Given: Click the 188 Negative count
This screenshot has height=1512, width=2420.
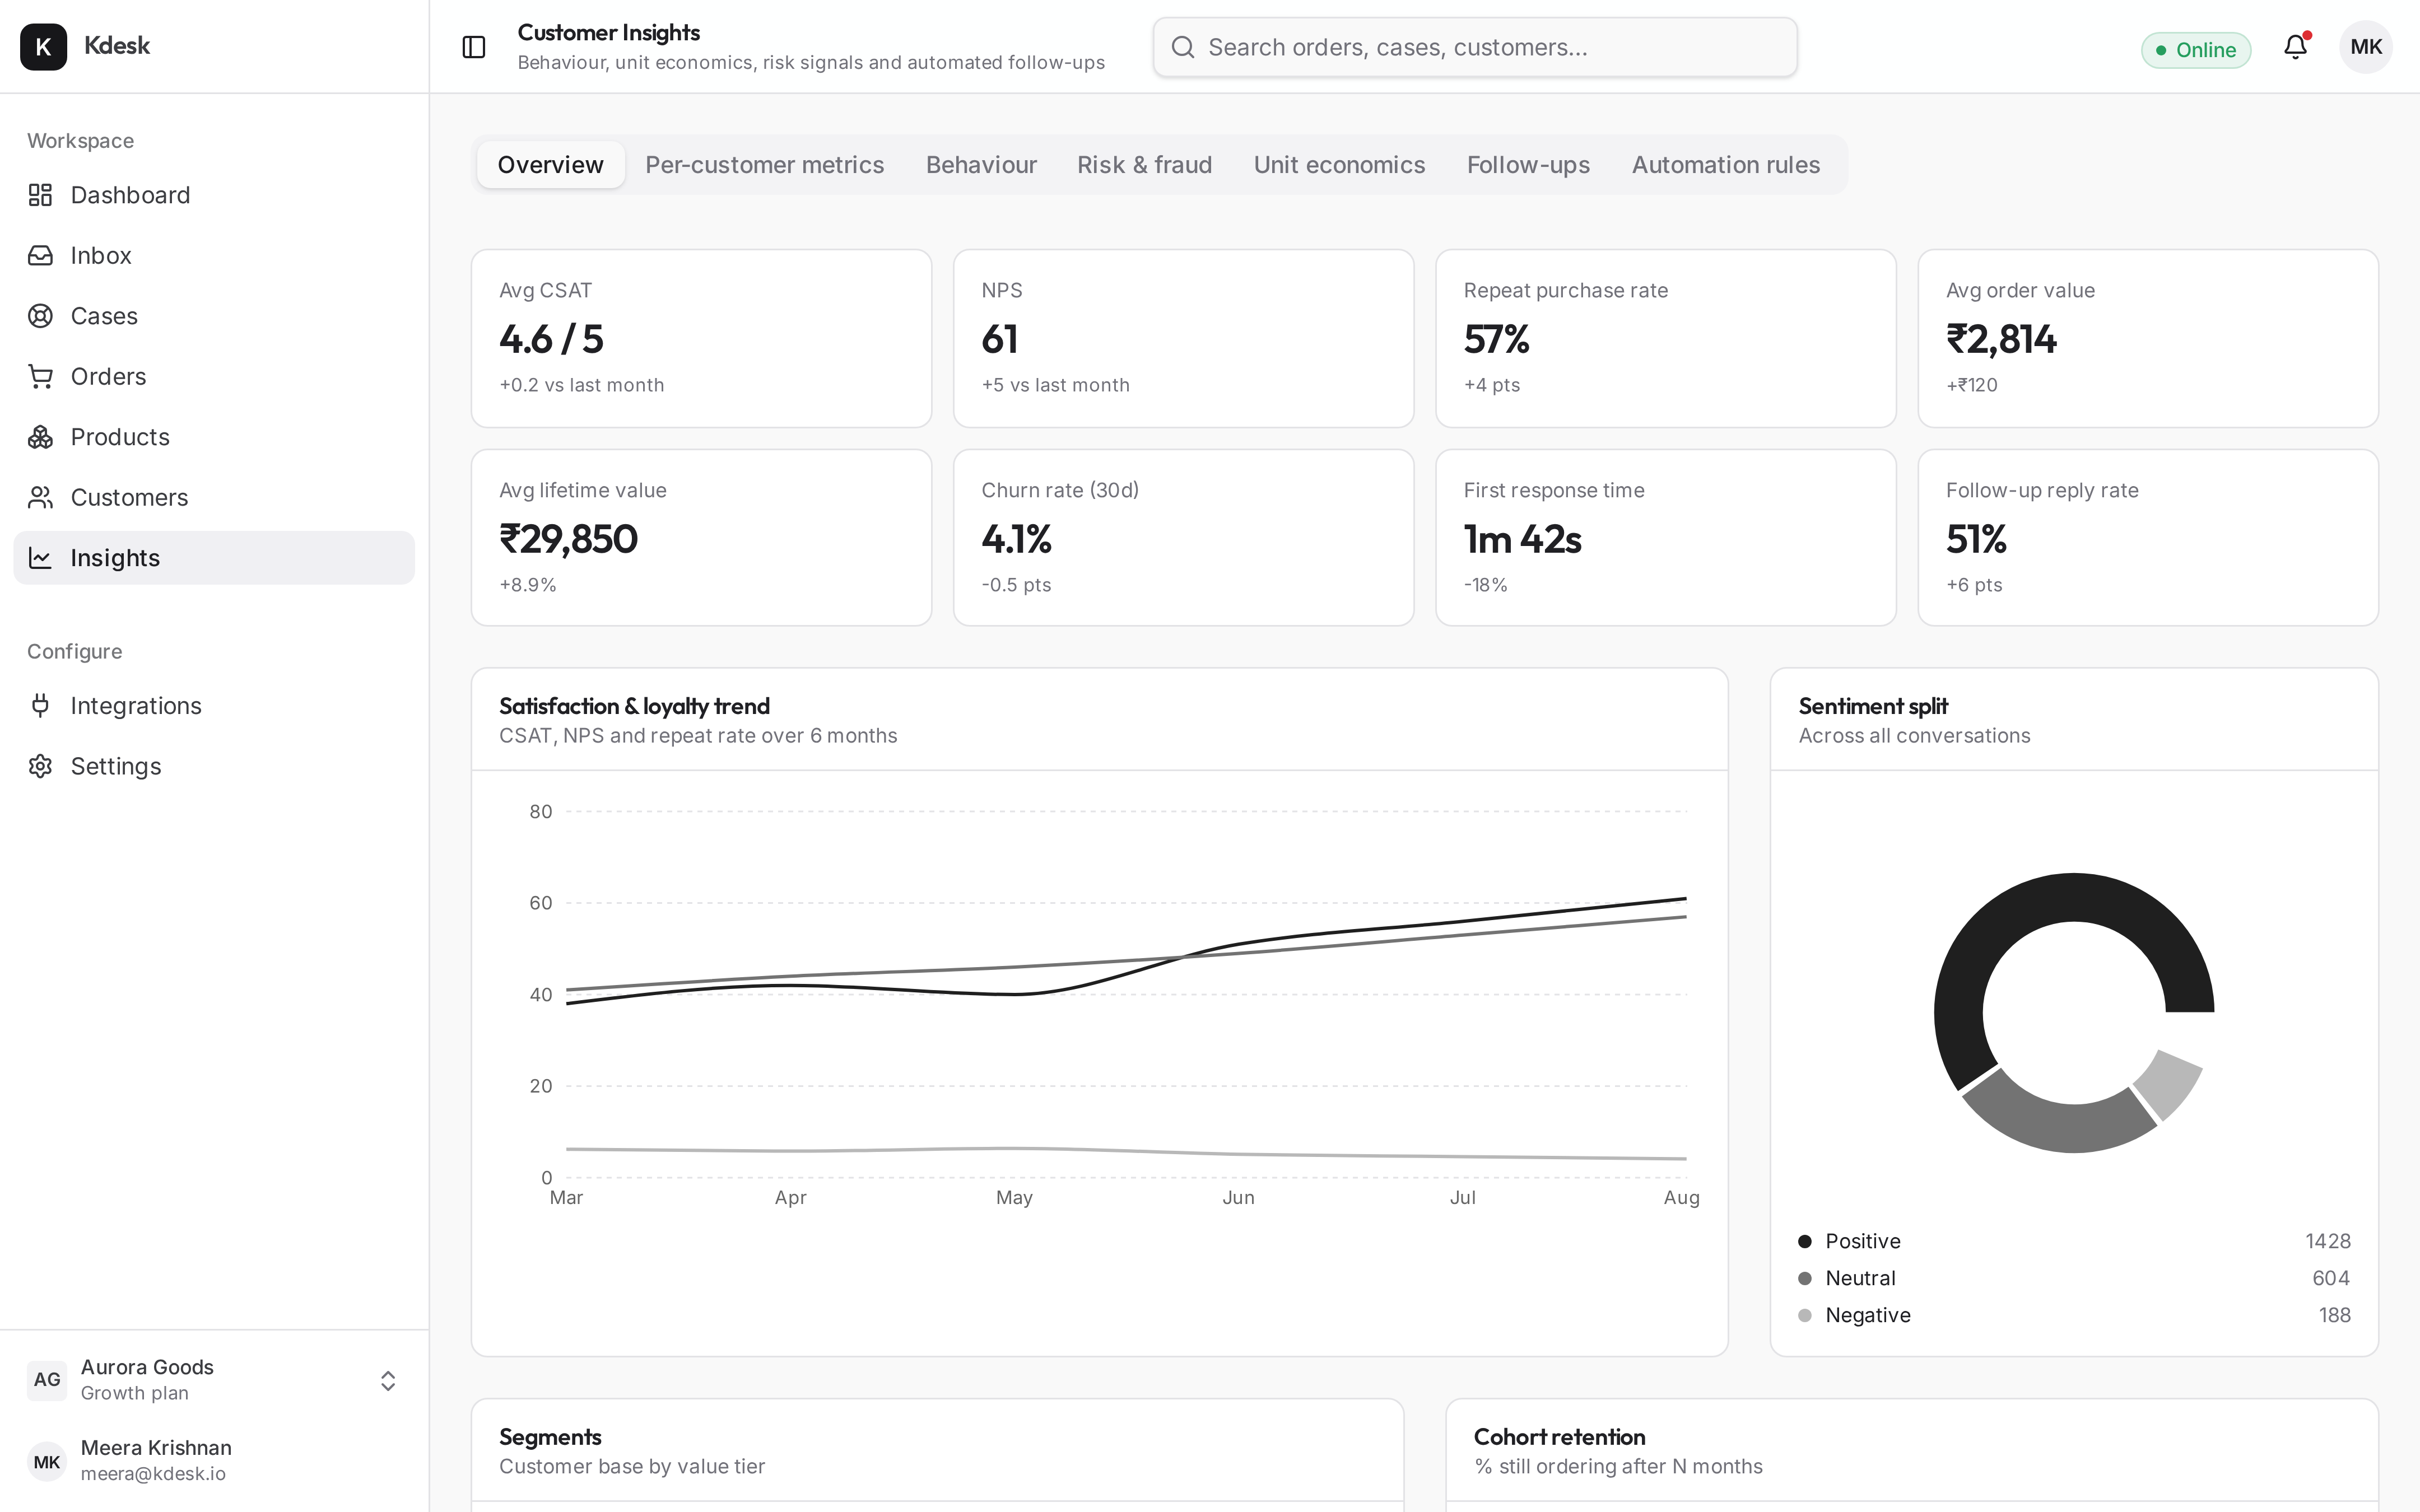Looking at the screenshot, I should [2335, 1316].
